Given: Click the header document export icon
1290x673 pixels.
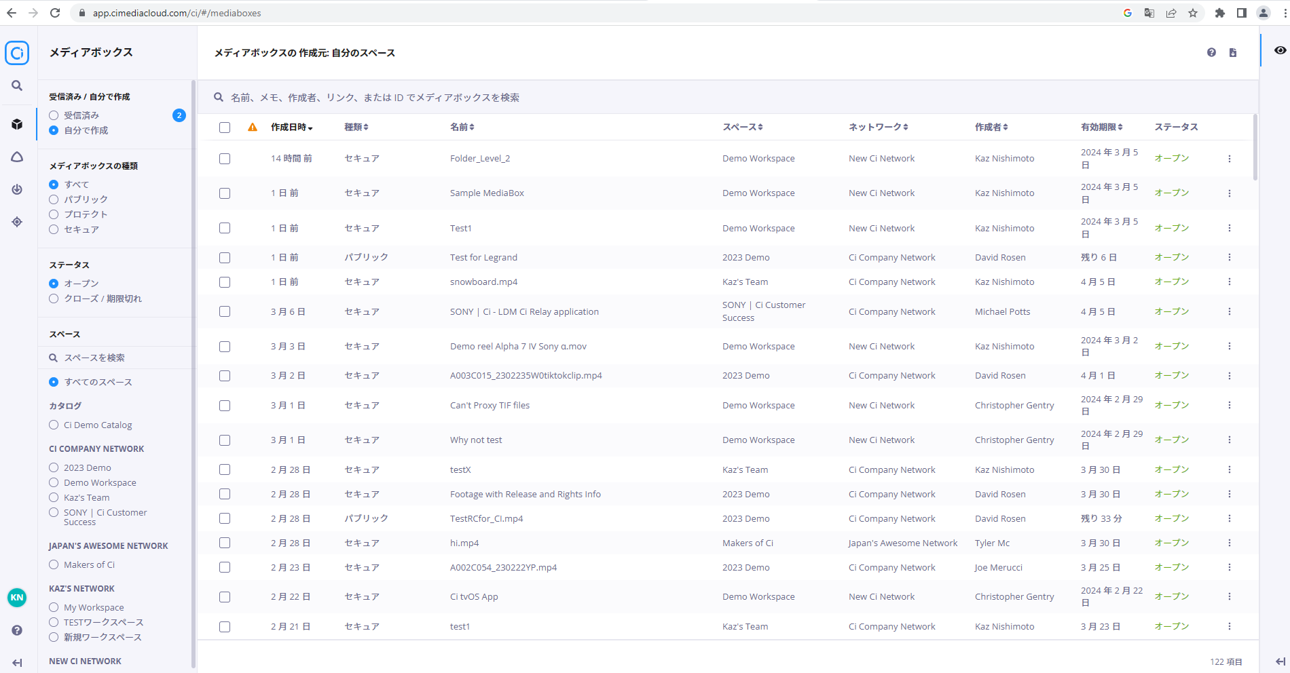Looking at the screenshot, I should click(1233, 52).
